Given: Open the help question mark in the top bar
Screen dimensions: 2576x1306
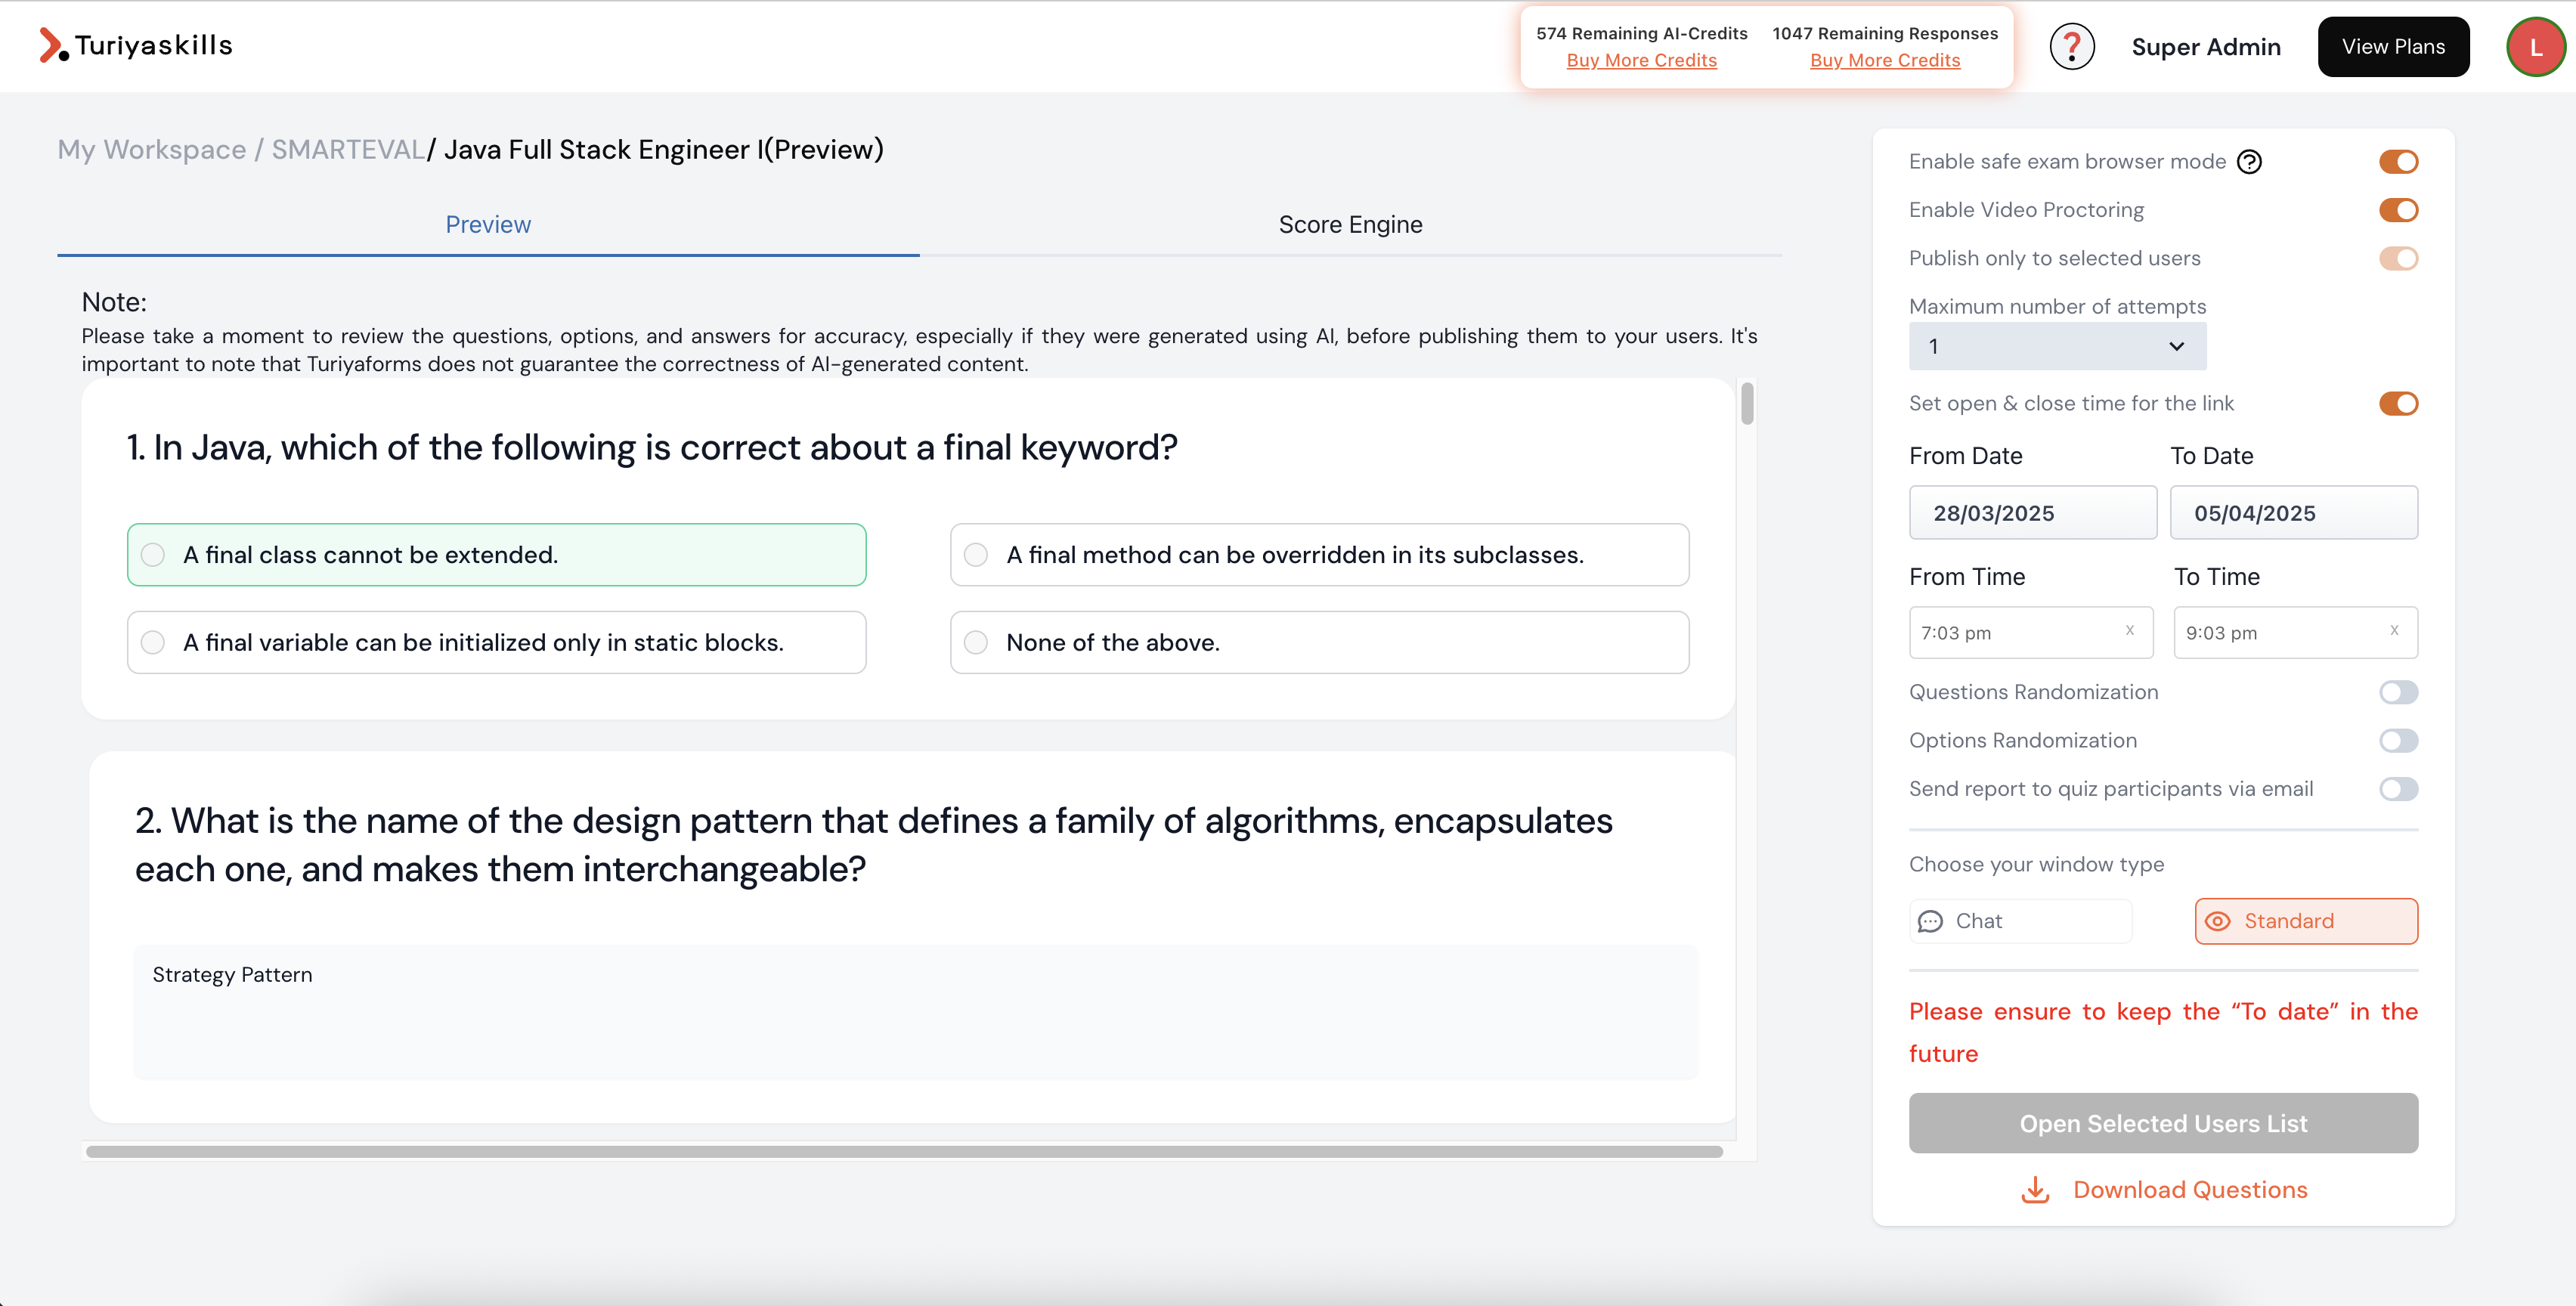Looking at the screenshot, I should (x=2072, y=46).
